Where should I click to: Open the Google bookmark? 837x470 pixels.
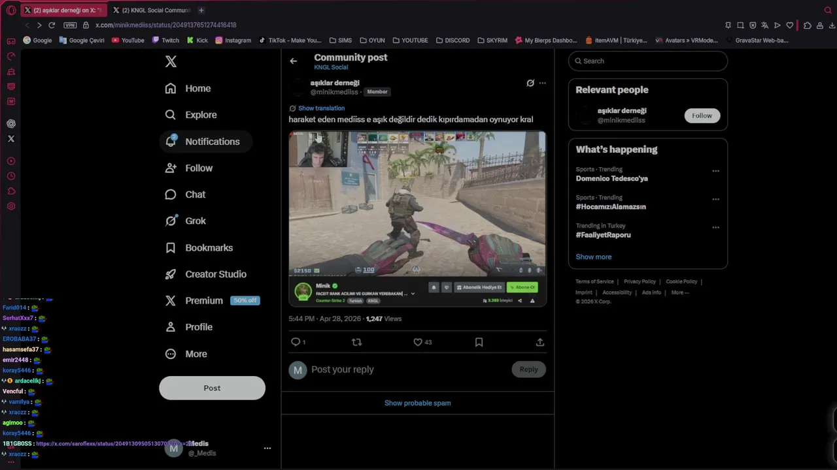tap(37, 40)
